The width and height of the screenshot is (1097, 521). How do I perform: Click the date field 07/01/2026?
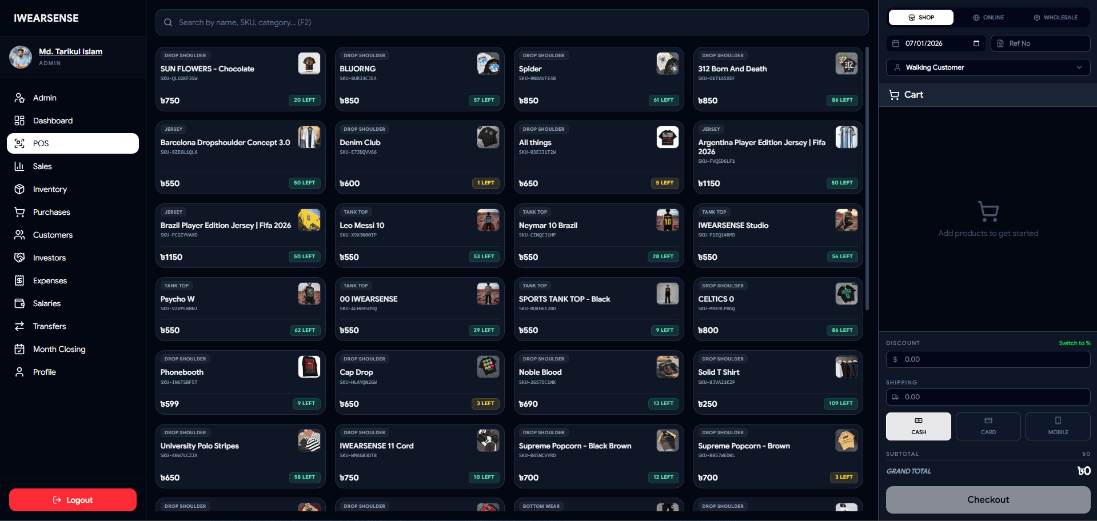pyautogui.click(x=936, y=43)
